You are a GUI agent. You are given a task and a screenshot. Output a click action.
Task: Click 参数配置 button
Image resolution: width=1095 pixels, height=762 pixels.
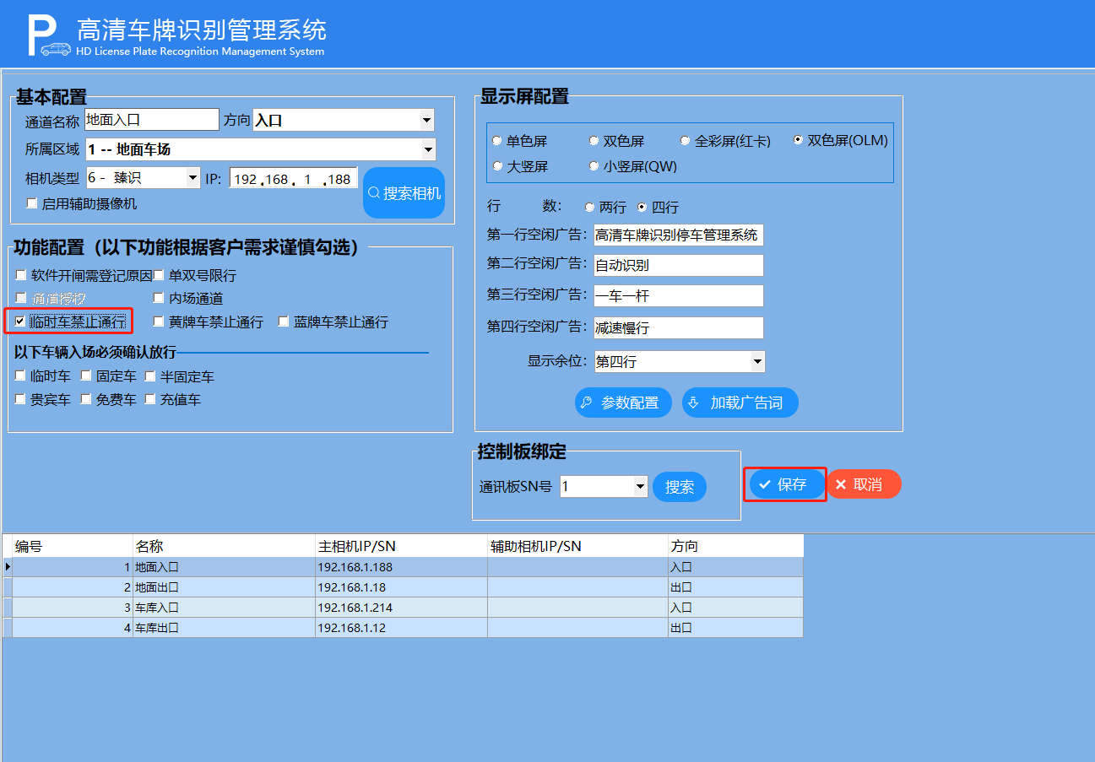pos(623,403)
